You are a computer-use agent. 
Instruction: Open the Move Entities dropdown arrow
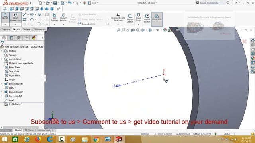[x=108, y=24]
